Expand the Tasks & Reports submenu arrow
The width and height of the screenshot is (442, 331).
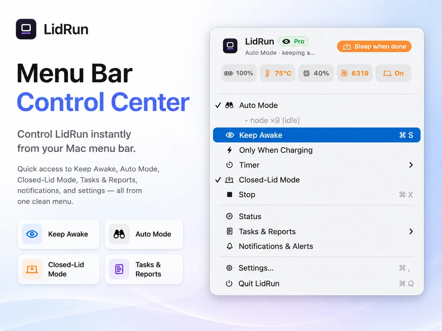click(x=411, y=231)
